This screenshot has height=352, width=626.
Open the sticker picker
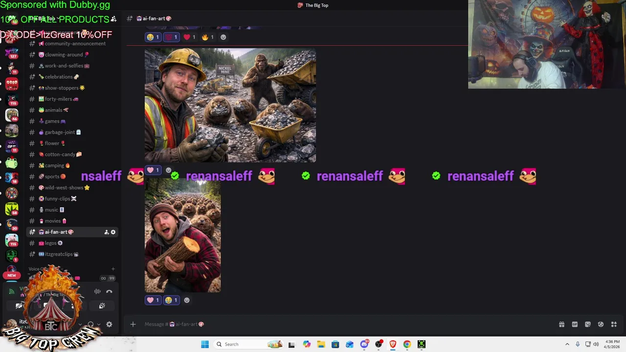coord(588,324)
